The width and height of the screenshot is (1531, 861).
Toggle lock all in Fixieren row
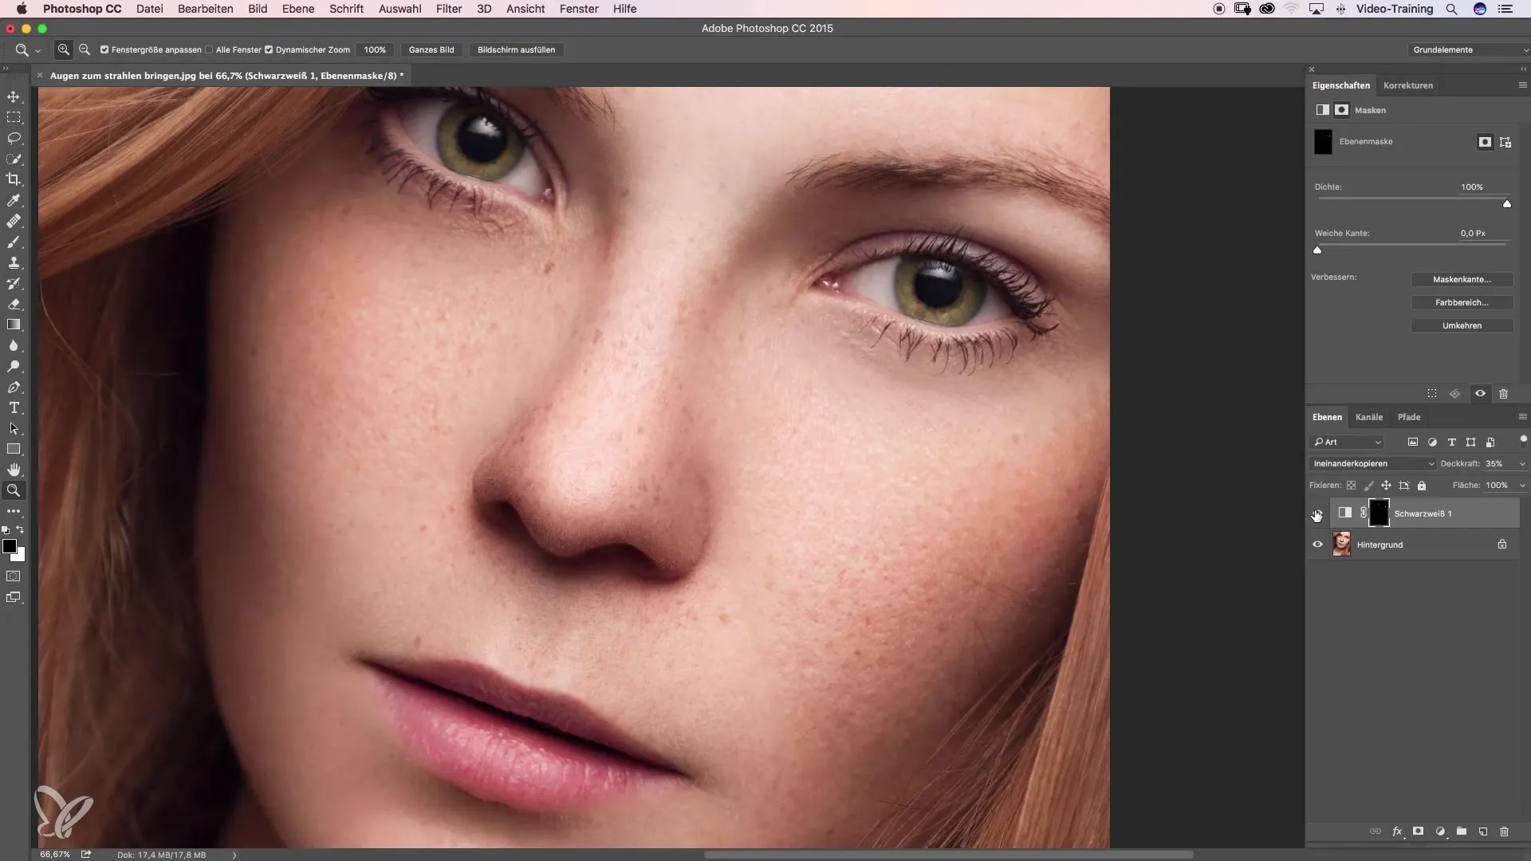point(1422,485)
